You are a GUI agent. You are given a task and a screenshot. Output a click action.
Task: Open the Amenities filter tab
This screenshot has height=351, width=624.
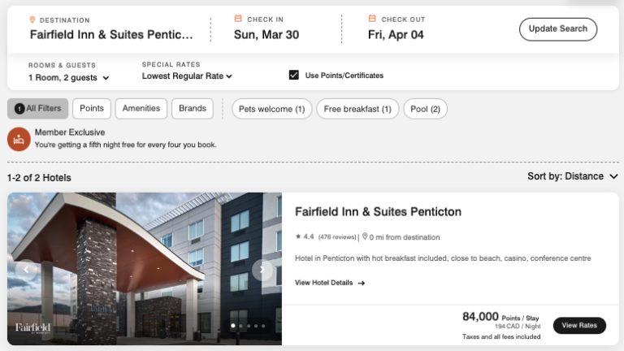(x=141, y=108)
